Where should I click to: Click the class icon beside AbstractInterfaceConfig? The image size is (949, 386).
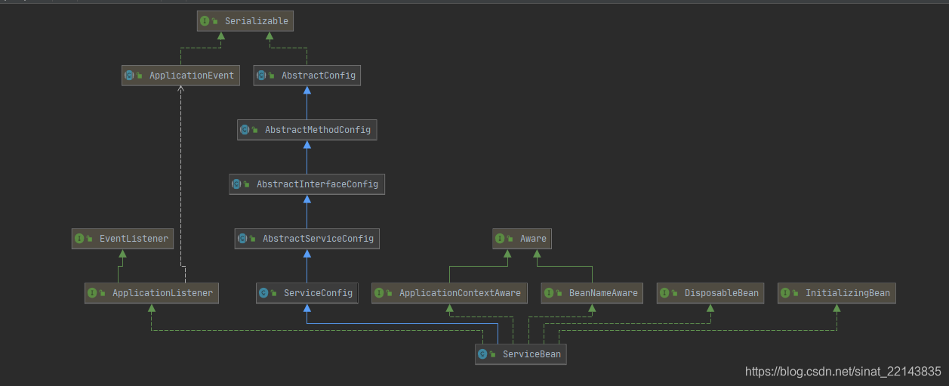coord(236,184)
